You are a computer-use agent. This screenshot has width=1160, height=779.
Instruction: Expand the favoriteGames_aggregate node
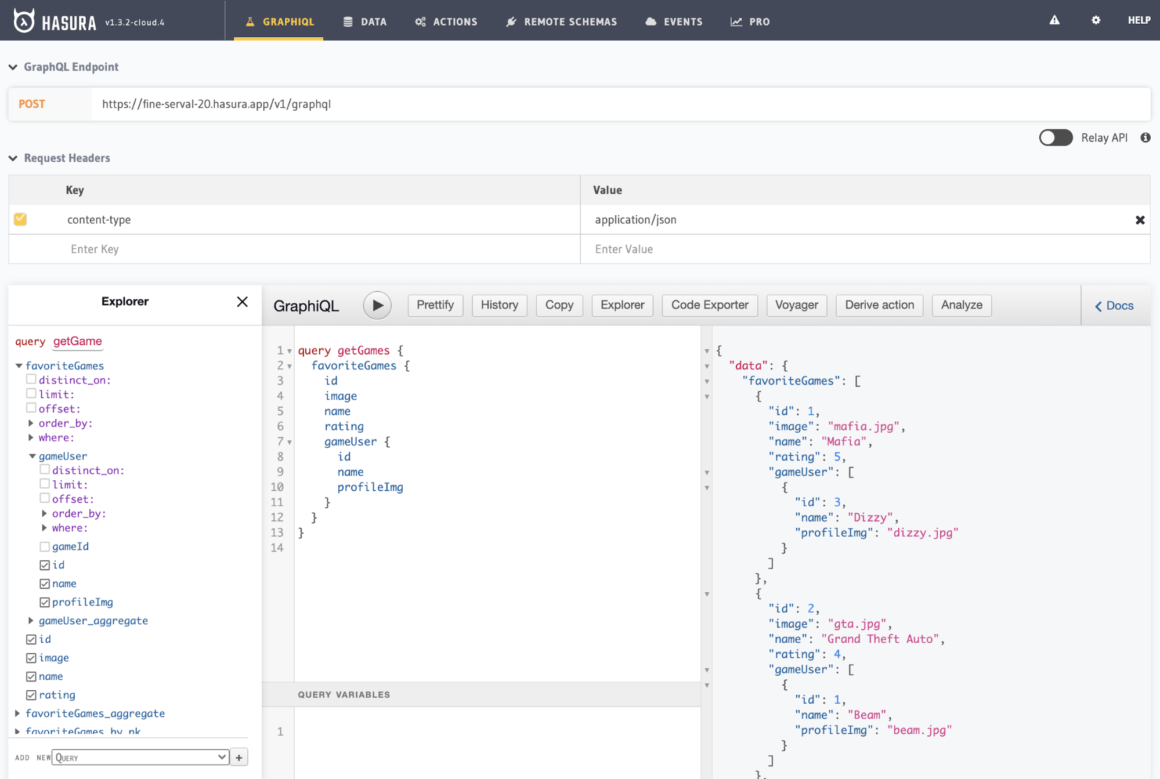coord(18,713)
